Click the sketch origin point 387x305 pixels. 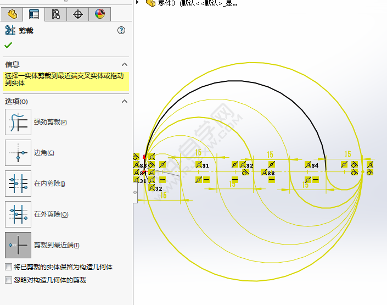pos(144,171)
